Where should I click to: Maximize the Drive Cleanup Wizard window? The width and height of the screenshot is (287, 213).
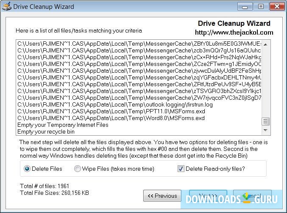coord(261,7)
